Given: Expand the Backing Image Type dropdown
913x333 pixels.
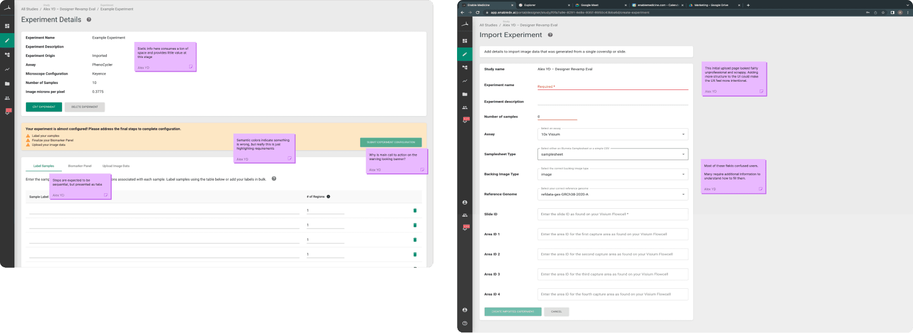Looking at the screenshot, I should pos(613,174).
